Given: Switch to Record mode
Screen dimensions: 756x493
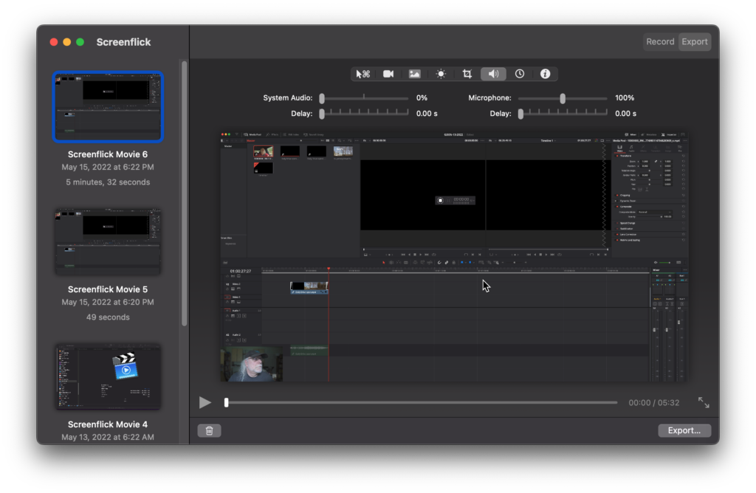Looking at the screenshot, I should [x=660, y=41].
